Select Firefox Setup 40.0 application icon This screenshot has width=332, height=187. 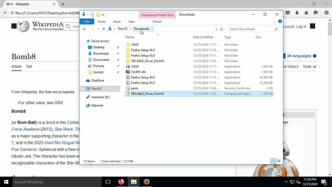(x=128, y=77)
